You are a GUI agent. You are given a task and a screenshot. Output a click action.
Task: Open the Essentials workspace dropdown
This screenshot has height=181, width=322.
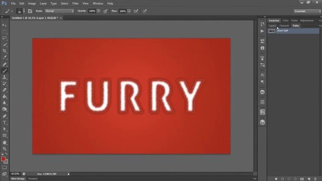coord(307,11)
